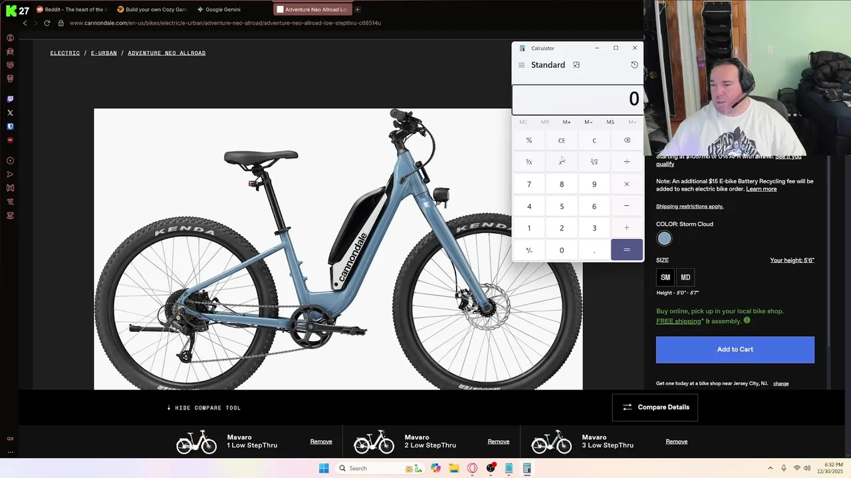
Task: Click the equals key in Calculator
Action: [627, 250]
